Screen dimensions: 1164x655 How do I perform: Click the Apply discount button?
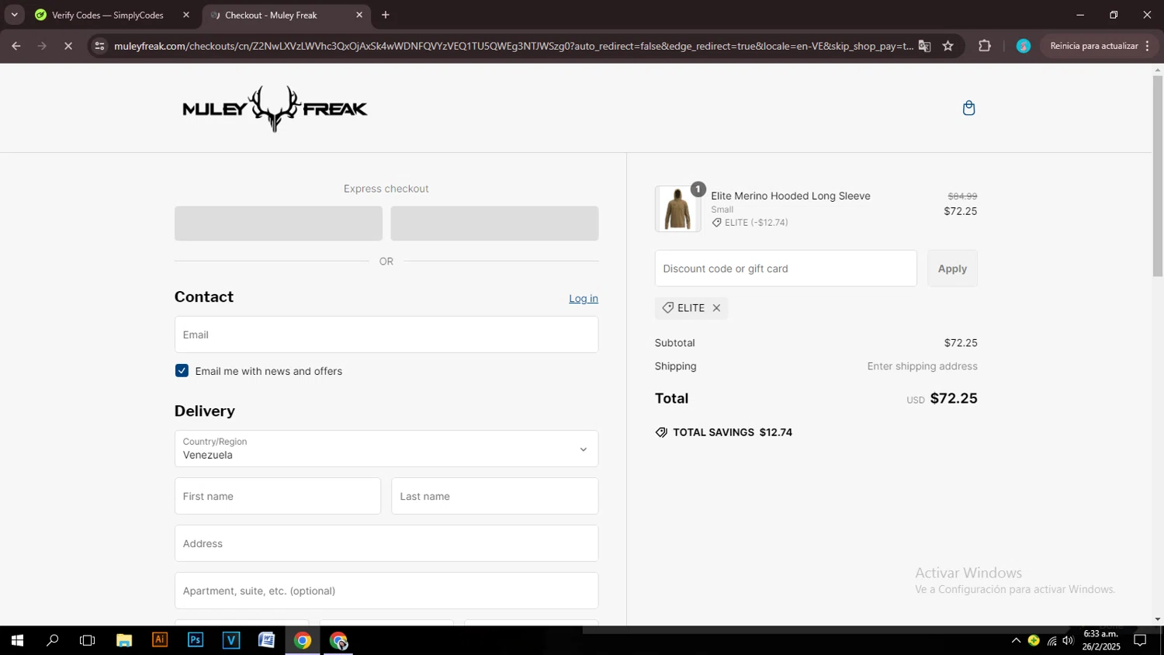[952, 269]
